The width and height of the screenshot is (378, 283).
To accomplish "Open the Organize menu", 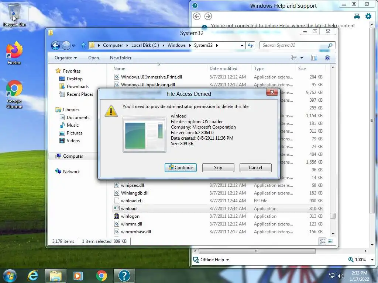I will point(66,58).
